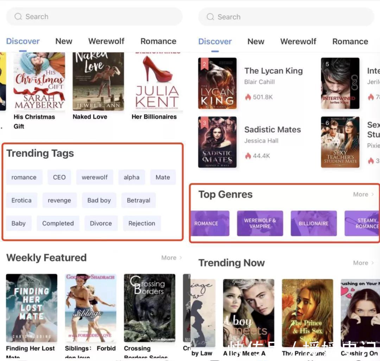Select the werewolf trending tag
This screenshot has width=380, height=361.
click(95, 177)
